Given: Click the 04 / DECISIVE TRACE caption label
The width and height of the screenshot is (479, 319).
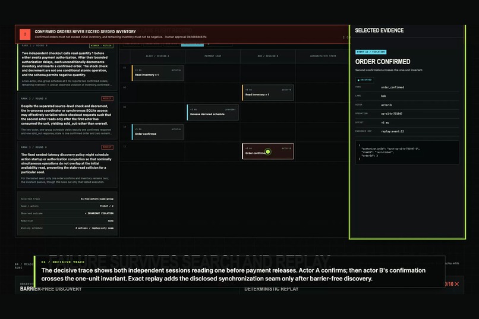Looking at the screenshot, I should [62, 262].
